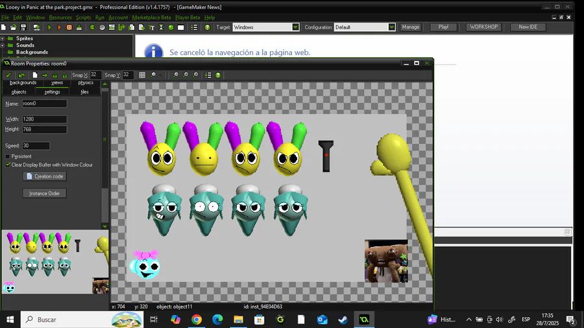Clear the room with the blank page icon
The height and width of the screenshot is (328, 584).
(34, 75)
